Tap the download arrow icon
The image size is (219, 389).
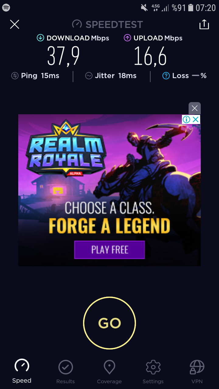[40, 38]
